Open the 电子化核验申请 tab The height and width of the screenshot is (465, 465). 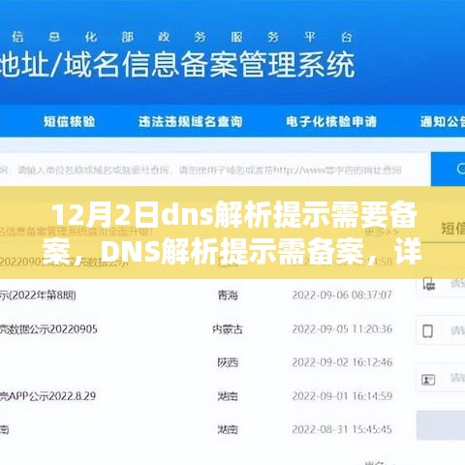[x=331, y=122]
